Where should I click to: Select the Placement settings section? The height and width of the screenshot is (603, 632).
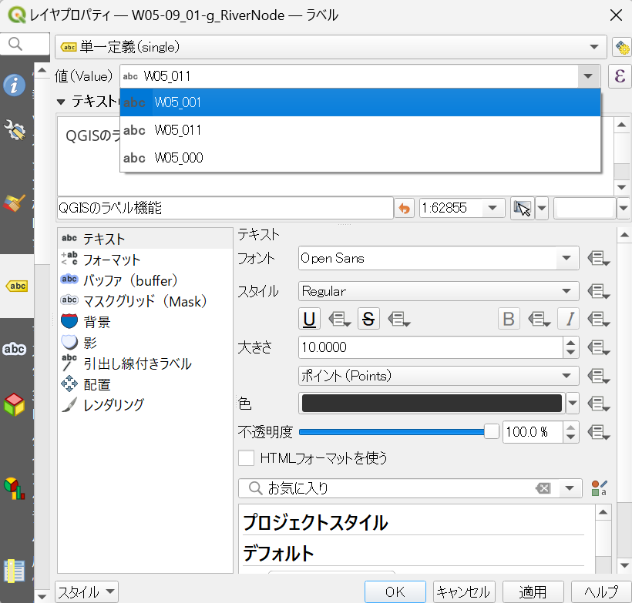[x=145, y=384]
